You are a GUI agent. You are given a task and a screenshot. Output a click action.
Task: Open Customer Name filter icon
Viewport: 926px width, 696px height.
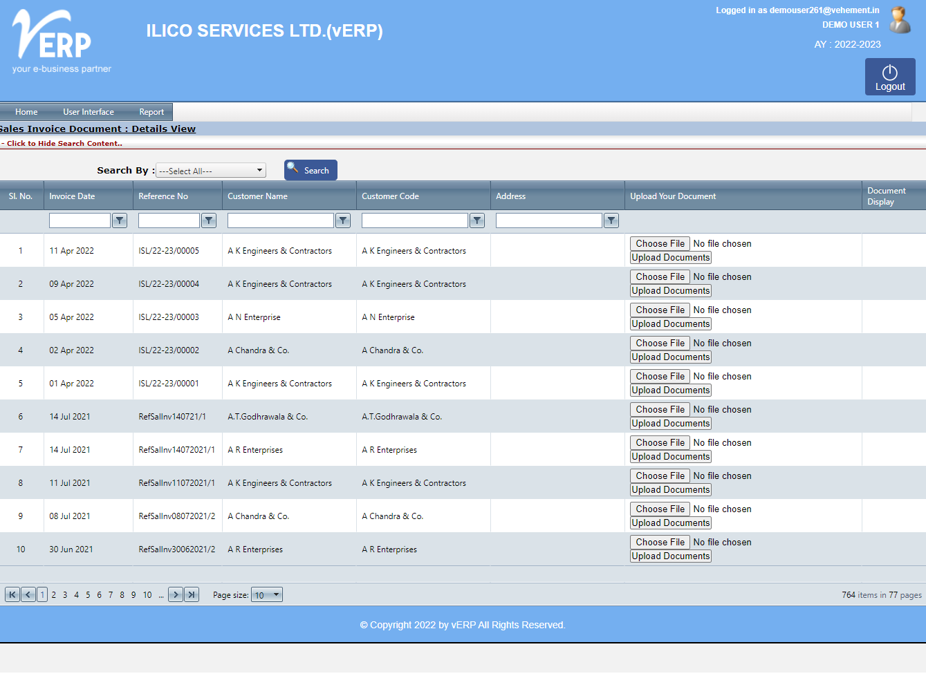click(343, 220)
